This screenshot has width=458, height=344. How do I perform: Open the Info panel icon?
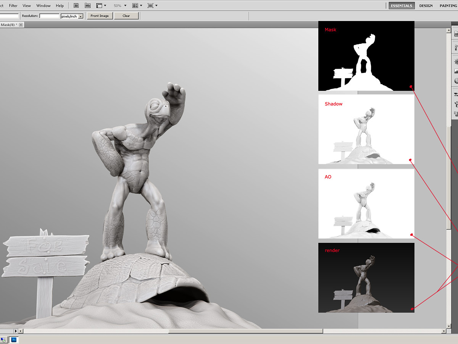point(456,81)
